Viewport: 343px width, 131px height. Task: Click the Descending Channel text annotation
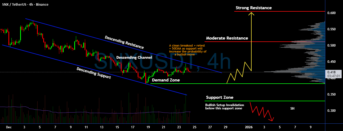[134, 58]
